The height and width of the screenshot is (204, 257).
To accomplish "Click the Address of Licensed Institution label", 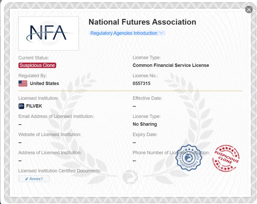I will click(x=50, y=153).
